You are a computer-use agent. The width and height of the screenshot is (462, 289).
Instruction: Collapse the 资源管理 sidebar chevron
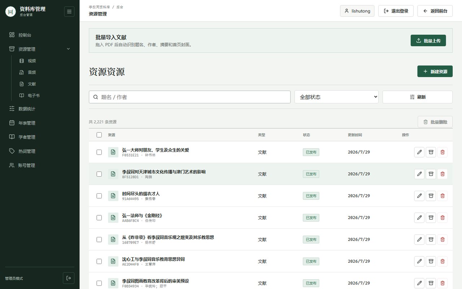pos(68,49)
